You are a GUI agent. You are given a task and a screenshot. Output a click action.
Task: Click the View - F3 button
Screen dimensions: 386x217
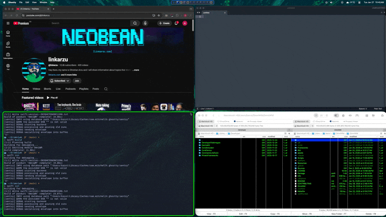click(211, 214)
